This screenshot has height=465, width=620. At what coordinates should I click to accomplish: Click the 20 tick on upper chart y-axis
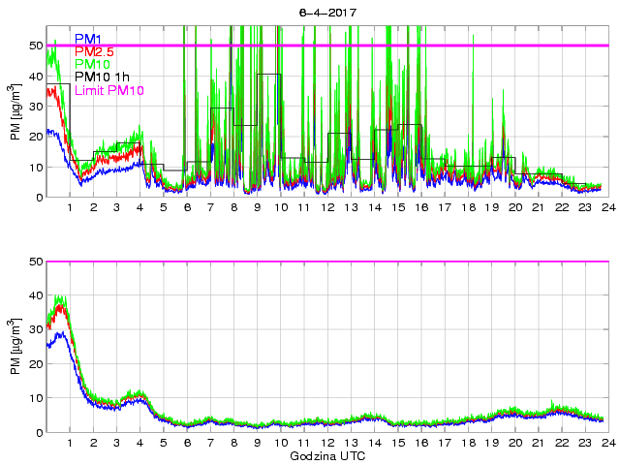34,137
